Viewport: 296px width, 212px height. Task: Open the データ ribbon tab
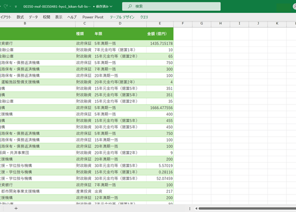33,17
